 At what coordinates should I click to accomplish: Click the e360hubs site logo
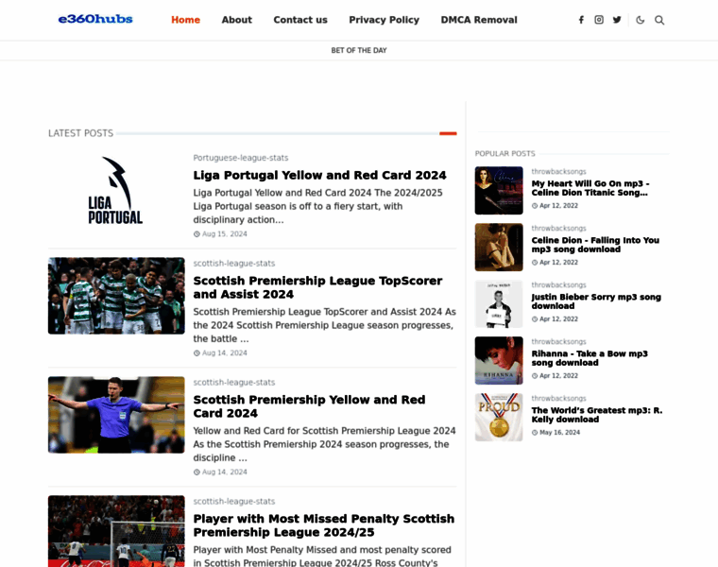[95, 19]
